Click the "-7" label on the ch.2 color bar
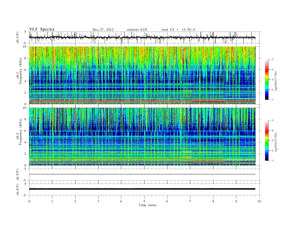292x226 pixels. [272, 161]
